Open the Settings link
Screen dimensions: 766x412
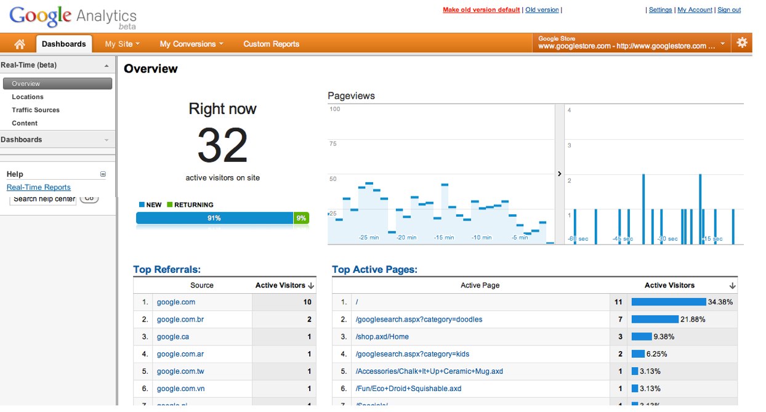point(660,10)
